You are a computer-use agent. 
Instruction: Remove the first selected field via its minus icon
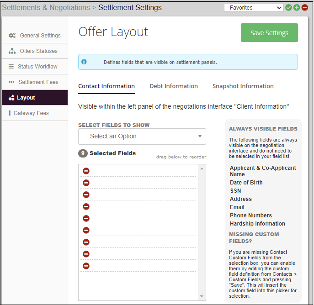click(86, 171)
